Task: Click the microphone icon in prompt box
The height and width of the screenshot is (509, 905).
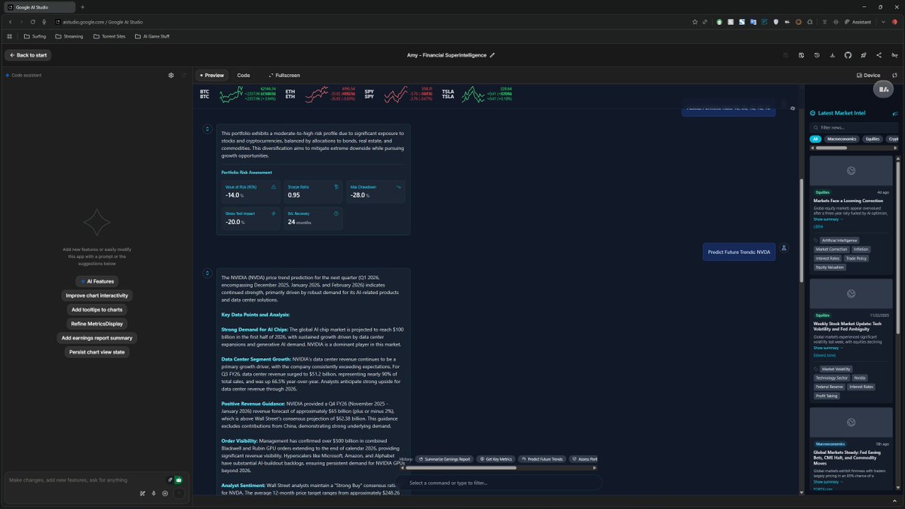Action: (153, 493)
